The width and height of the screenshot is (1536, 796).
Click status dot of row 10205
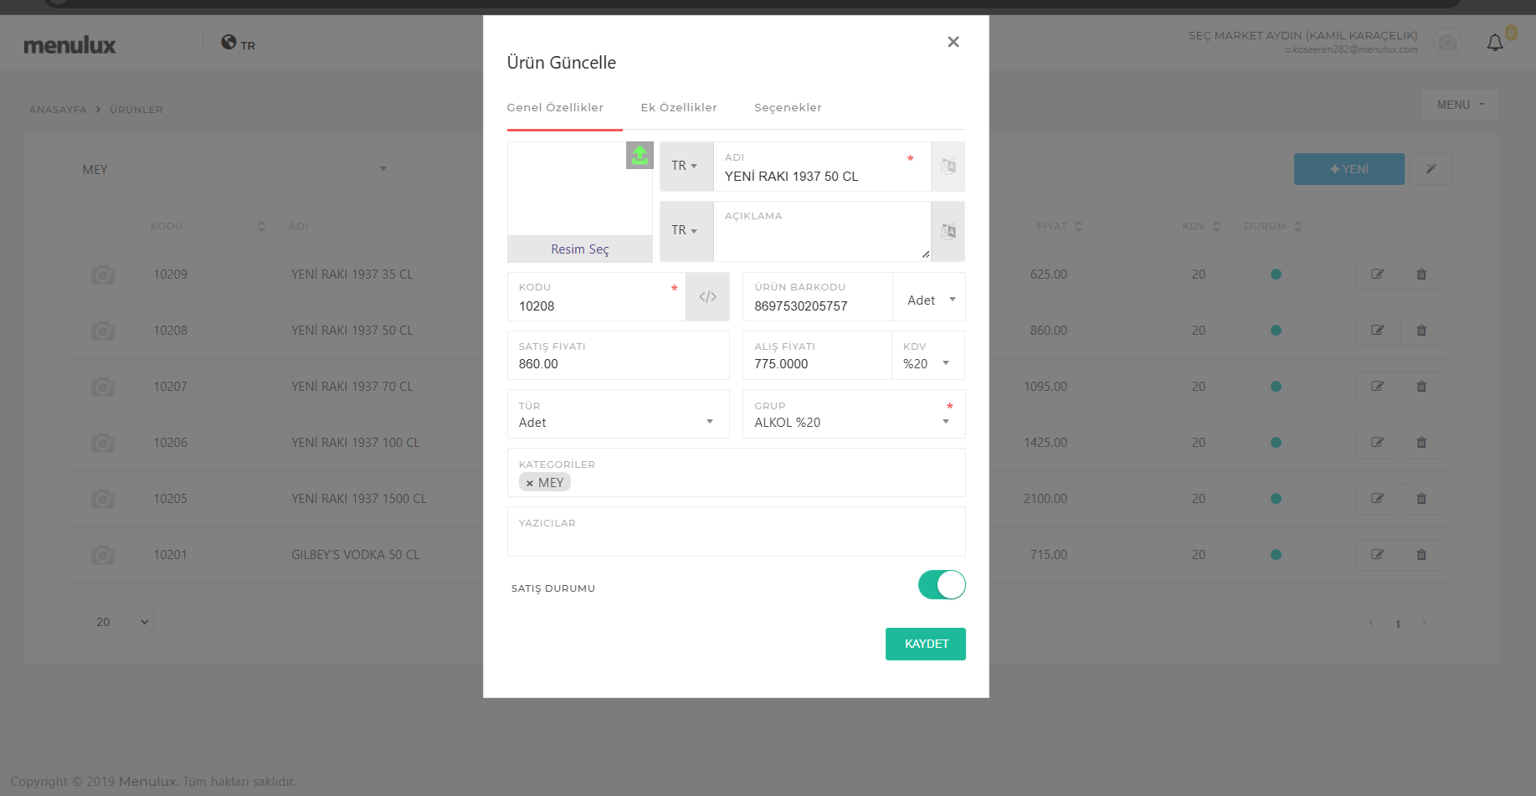coord(1276,499)
